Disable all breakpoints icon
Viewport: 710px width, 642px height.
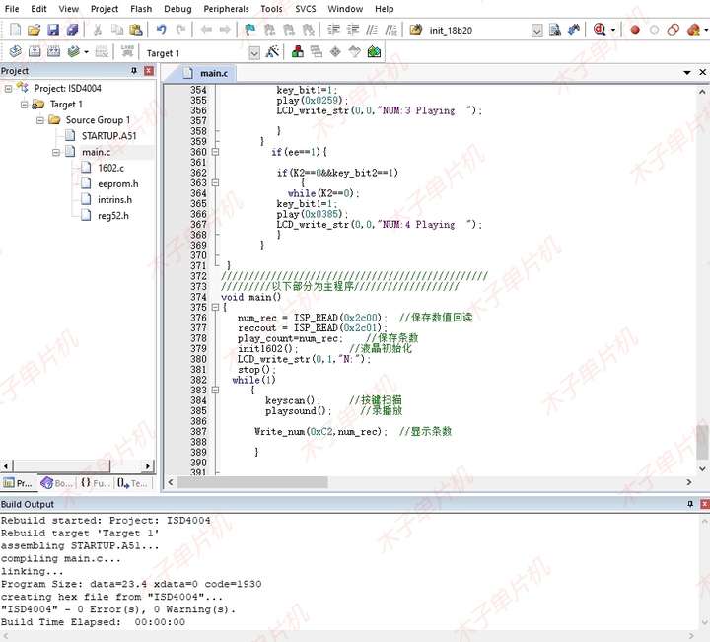pyautogui.click(x=674, y=30)
